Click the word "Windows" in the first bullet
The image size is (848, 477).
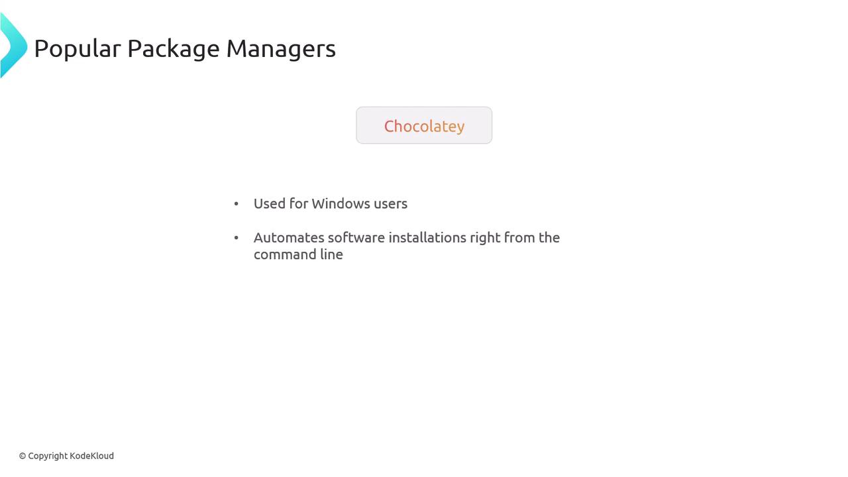coord(341,203)
